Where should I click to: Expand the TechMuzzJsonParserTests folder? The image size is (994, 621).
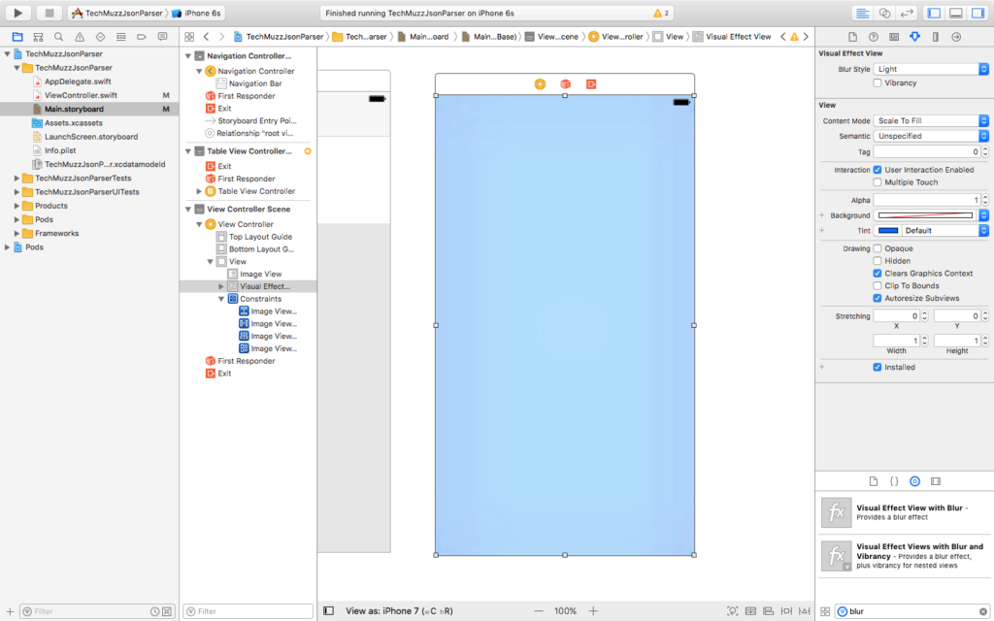(x=17, y=179)
